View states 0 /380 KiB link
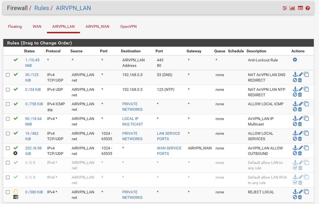The height and width of the screenshot is (204, 319). tap(34, 192)
